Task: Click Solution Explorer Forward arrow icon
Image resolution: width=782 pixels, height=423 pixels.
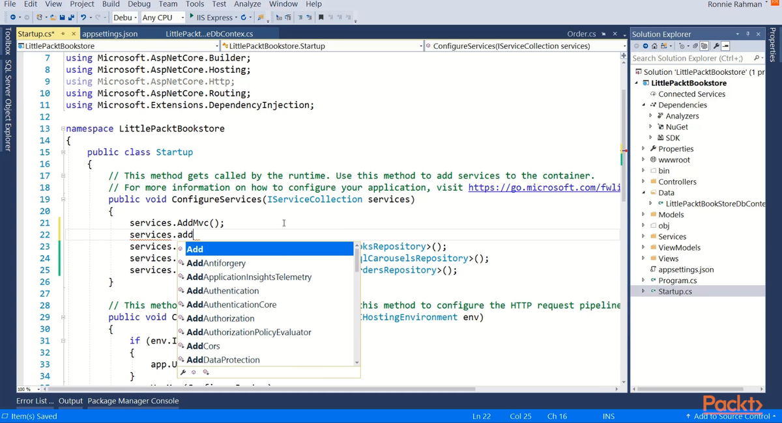Action: click(x=645, y=46)
